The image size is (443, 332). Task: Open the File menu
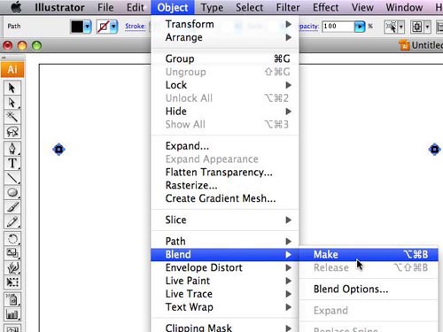coord(105,7)
